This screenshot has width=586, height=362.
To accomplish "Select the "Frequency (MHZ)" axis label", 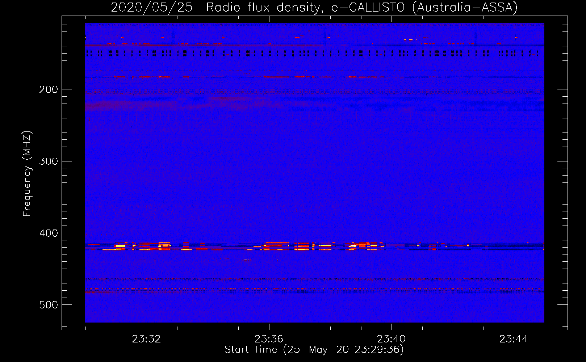I will click(27, 173).
